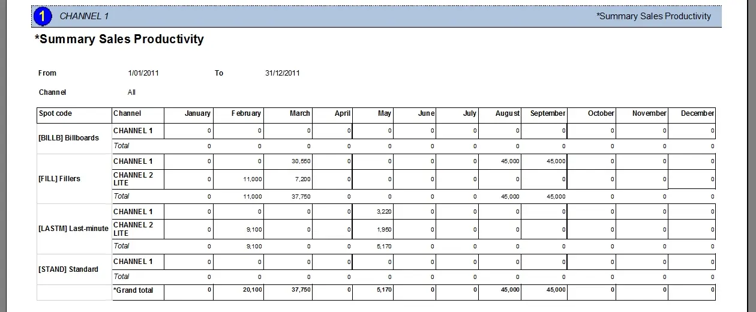Click the February column header
Screen dimensions: 756x312
click(x=246, y=113)
